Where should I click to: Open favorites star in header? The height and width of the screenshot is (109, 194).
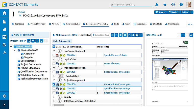point(165,5)
